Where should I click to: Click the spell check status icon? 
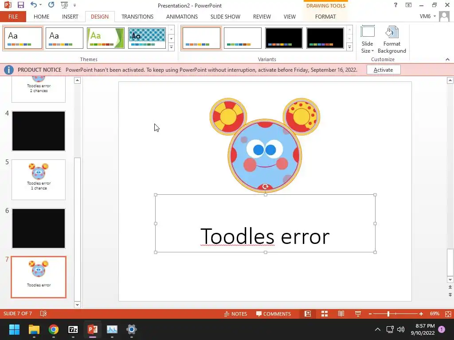(43, 313)
